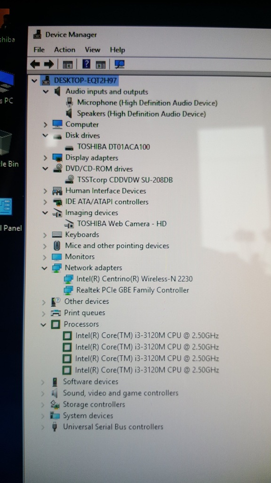The image size is (271, 483).
Task: Select Realtek PCIe GBE Family Controller
Action: 133,290
